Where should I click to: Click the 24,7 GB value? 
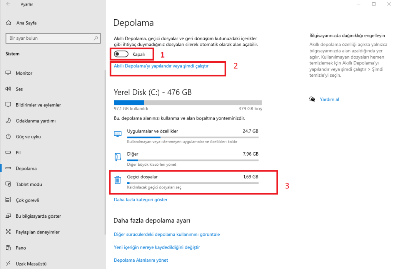[x=250, y=131]
